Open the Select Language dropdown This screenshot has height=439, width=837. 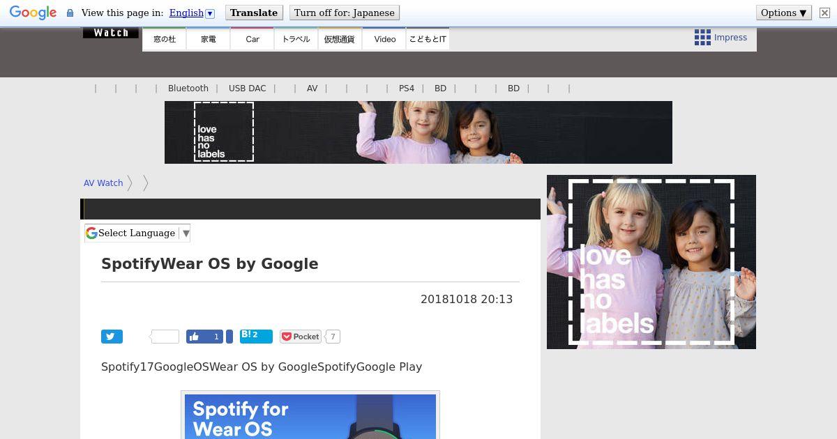point(137,233)
